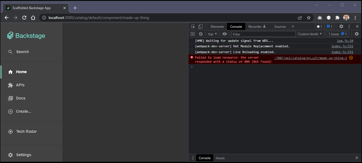Switch to Recorder tab in DevTools
The image size is (362, 163).
257,27
